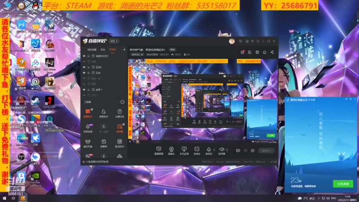This screenshot has height=202, width=359.
Task: Open the hamburger menu in title bar
Action: pos(258,41)
